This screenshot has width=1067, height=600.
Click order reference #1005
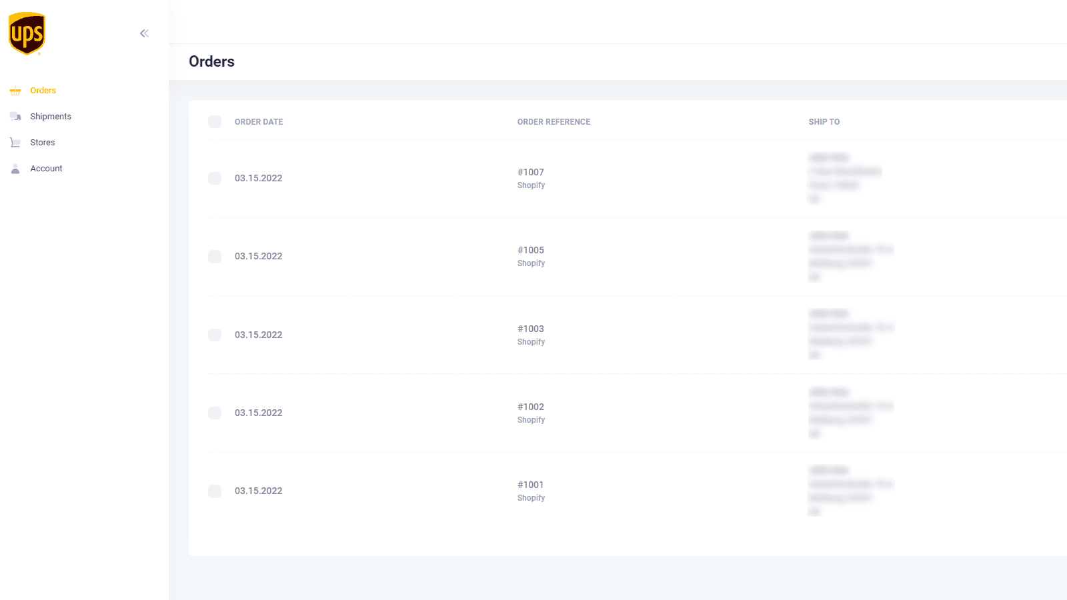click(x=531, y=250)
